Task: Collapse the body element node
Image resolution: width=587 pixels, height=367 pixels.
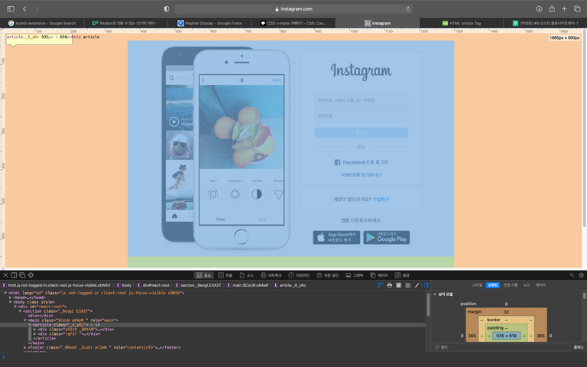Action: (10, 302)
